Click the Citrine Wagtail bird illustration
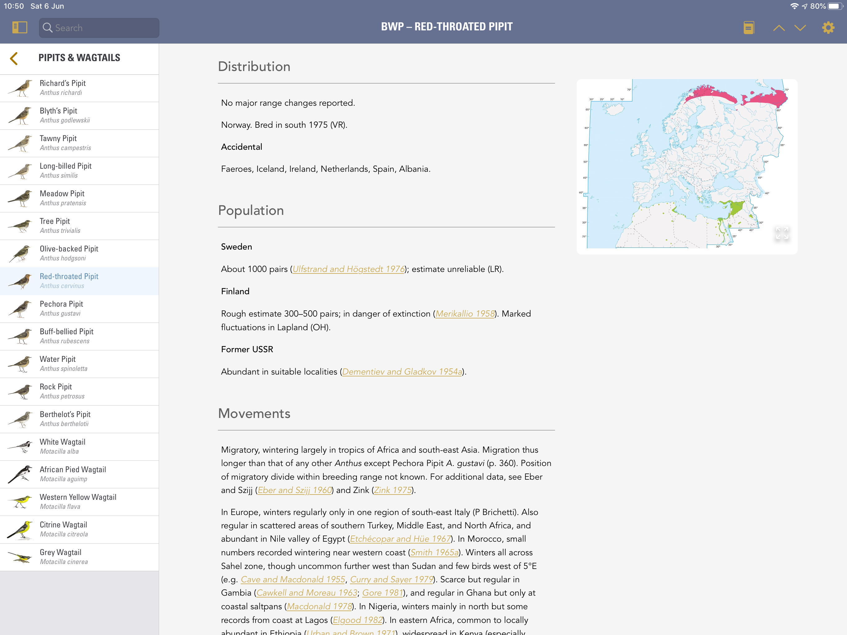Image resolution: width=847 pixels, height=635 pixels. point(20,529)
